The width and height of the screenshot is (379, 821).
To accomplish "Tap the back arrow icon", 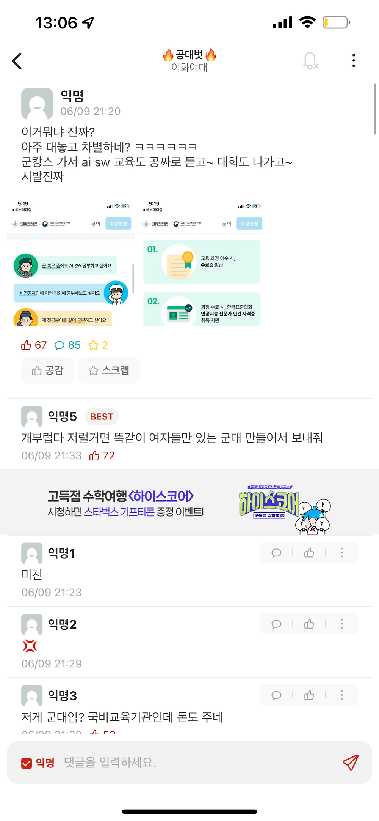I will (17, 61).
